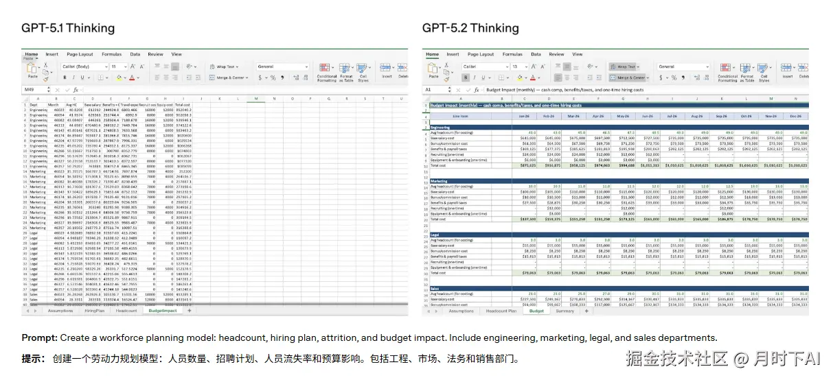Switch to Assumptions sheet in GPT-5.2 spreadsheet
The image size is (833, 380).
[461, 311]
